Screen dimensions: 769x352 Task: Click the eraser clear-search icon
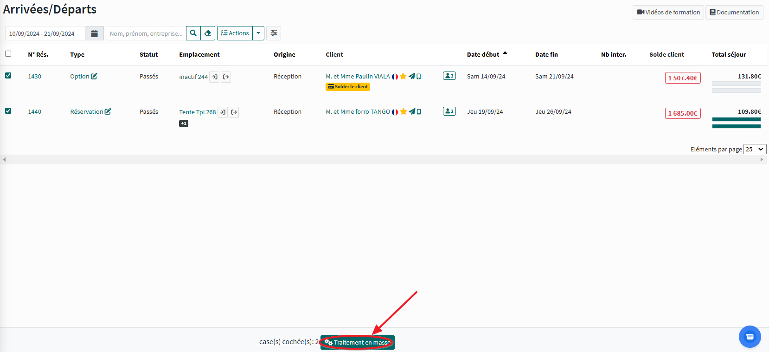tap(208, 33)
